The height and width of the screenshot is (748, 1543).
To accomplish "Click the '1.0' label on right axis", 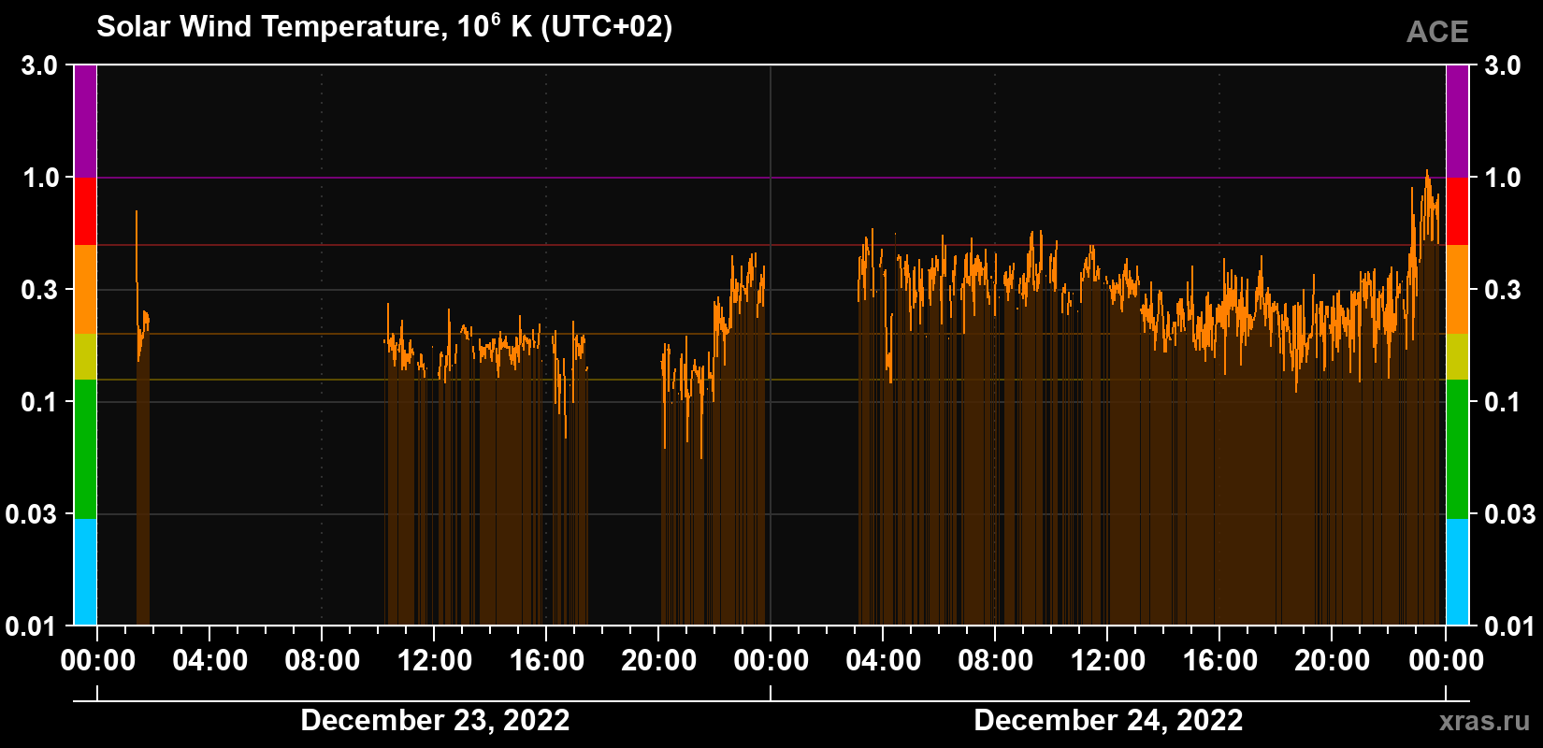I will click(1503, 178).
